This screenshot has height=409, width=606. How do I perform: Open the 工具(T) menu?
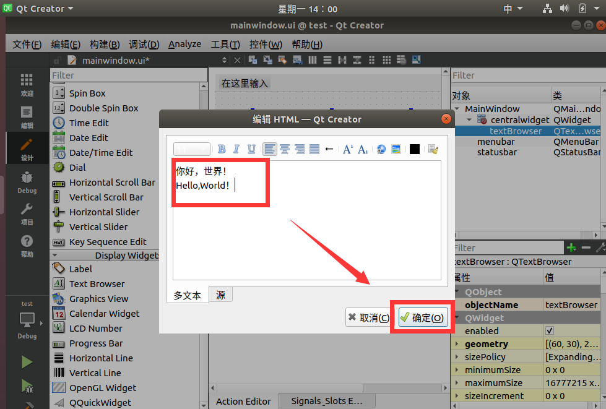[225, 45]
